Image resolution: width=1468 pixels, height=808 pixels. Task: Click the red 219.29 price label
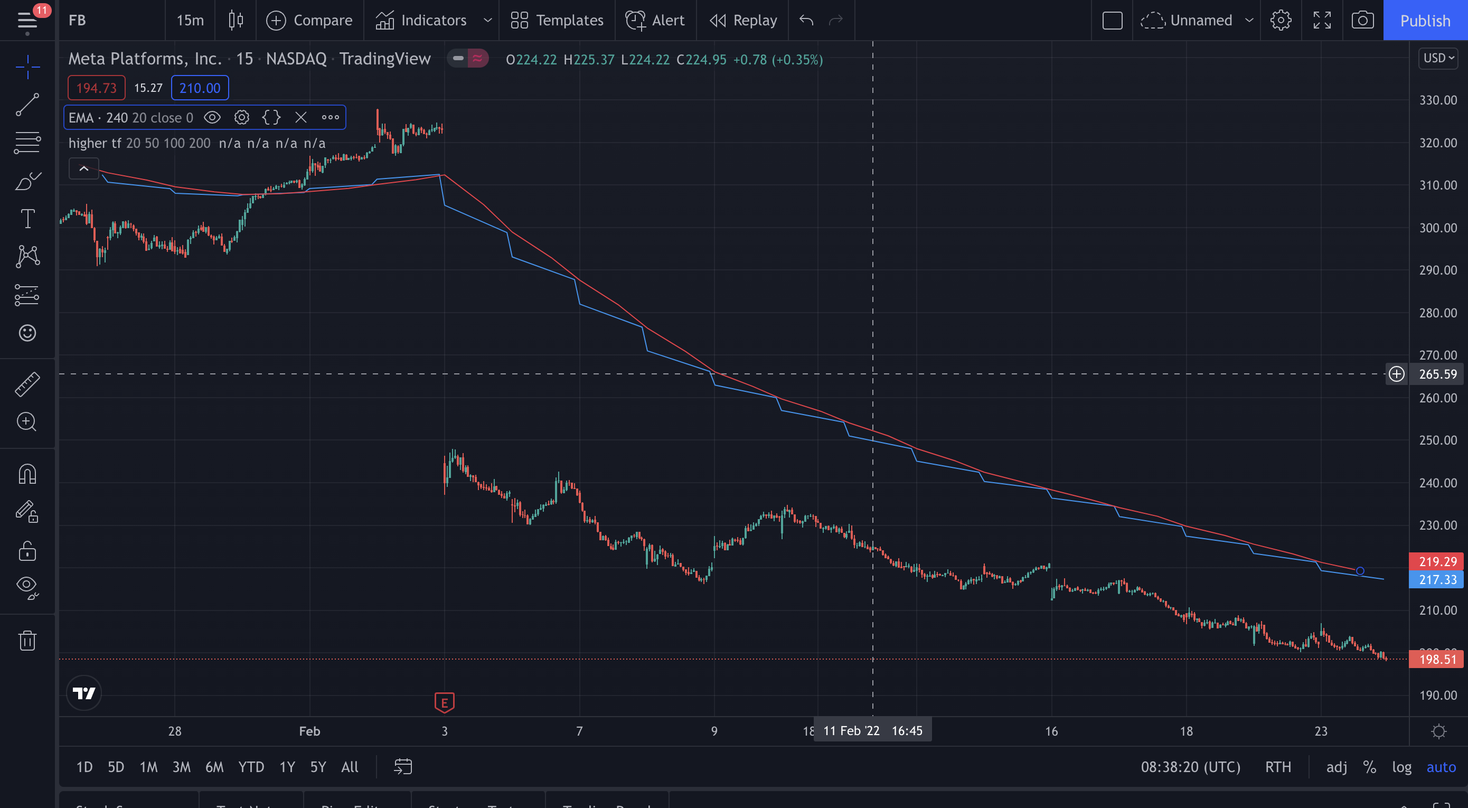[1438, 561]
